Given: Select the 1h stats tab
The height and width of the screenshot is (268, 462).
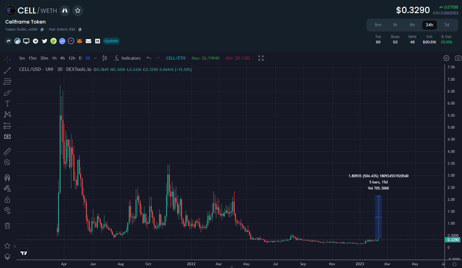Looking at the screenshot, I should (x=395, y=25).
